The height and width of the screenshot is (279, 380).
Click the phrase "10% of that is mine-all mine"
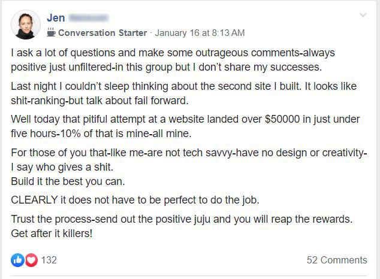coord(125,134)
